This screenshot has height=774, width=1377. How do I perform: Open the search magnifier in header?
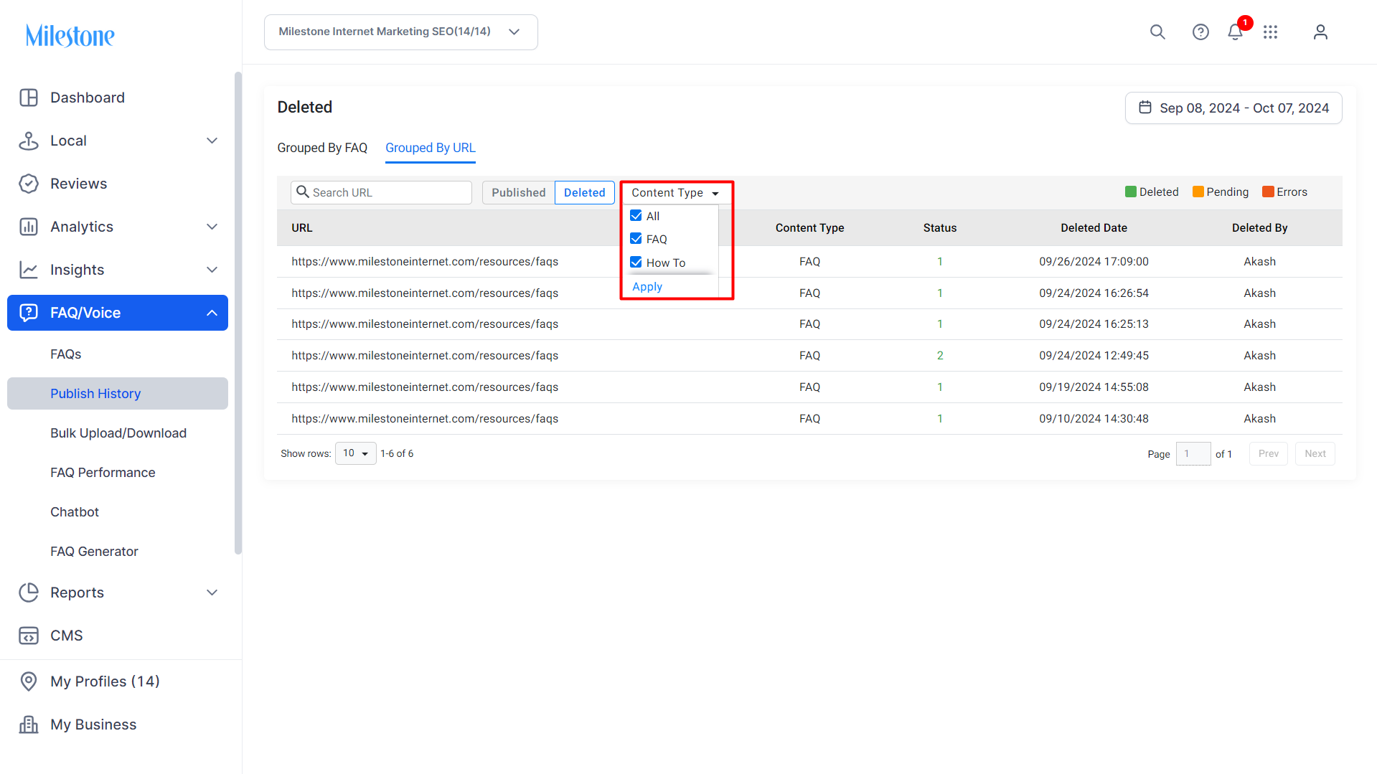coord(1157,32)
